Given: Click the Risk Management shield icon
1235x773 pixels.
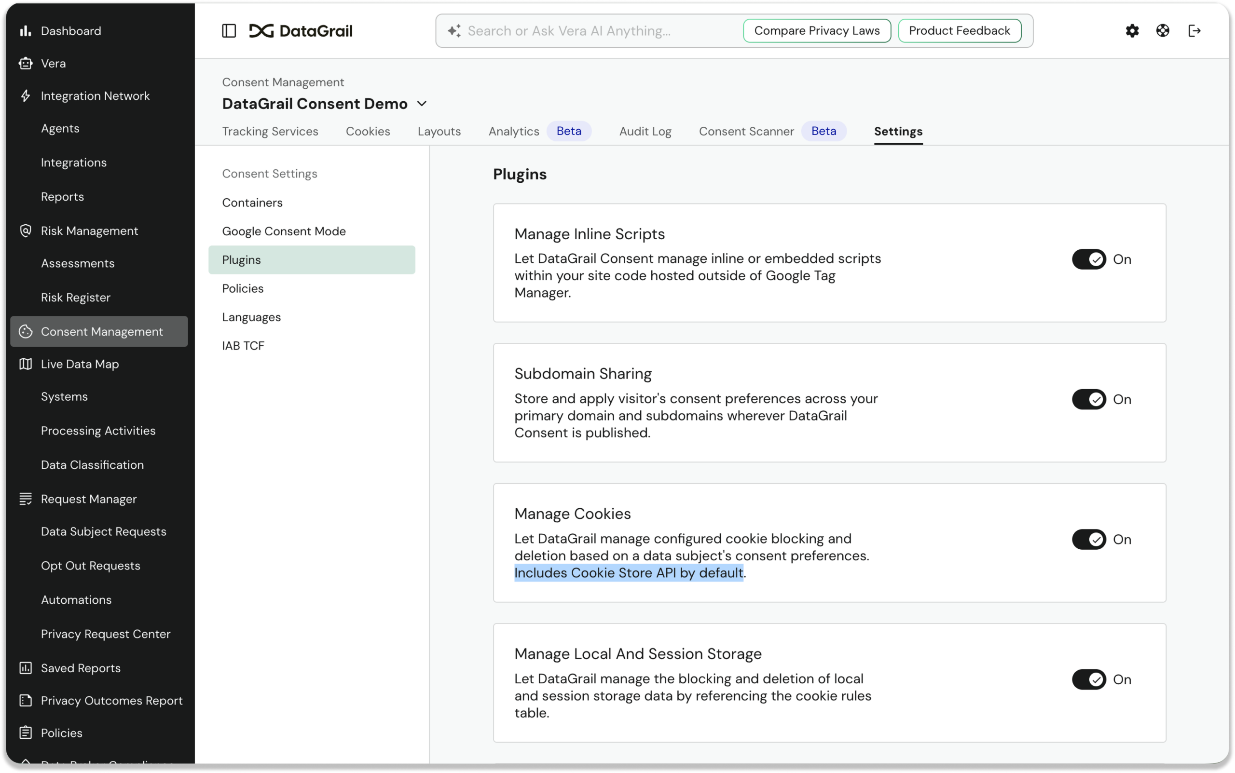Looking at the screenshot, I should click(x=25, y=231).
